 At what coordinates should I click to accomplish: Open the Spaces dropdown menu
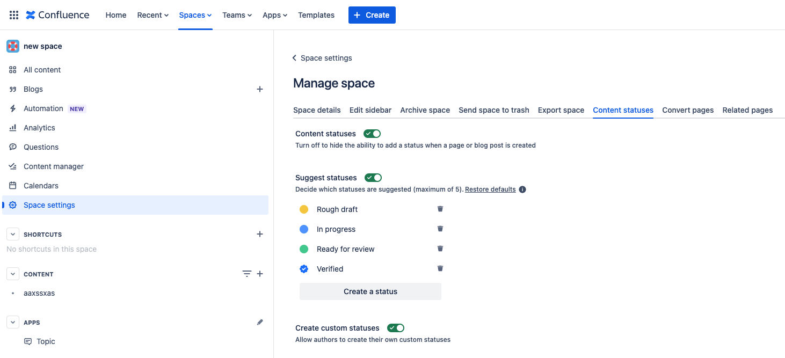pyautogui.click(x=195, y=15)
